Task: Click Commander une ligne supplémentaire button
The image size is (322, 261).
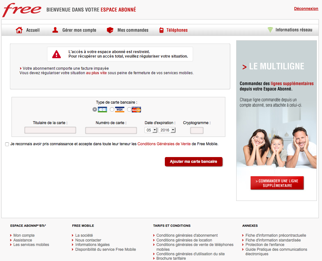Action: pyautogui.click(x=277, y=183)
